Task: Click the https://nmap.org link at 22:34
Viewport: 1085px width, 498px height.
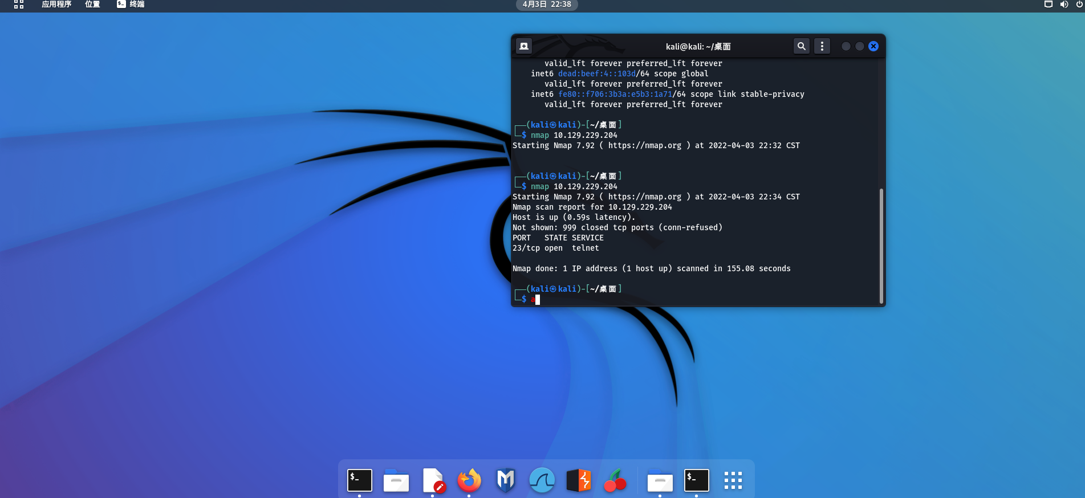Action: [x=645, y=197]
